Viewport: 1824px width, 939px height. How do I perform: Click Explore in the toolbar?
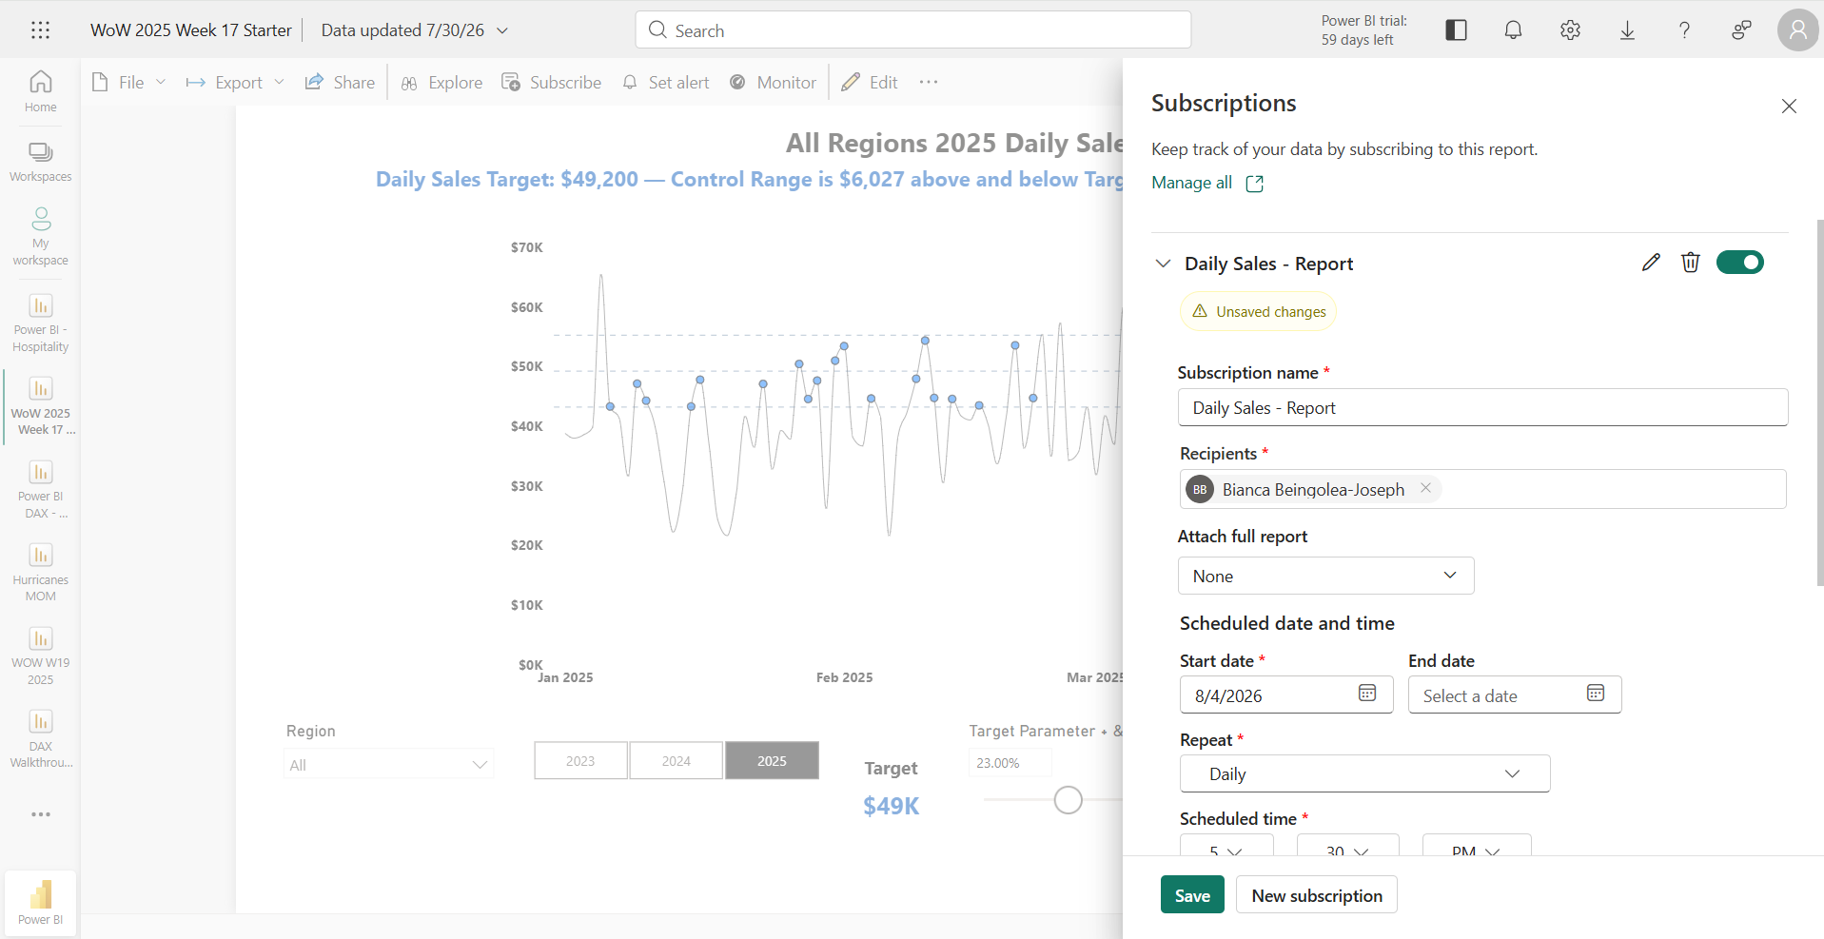441,83
